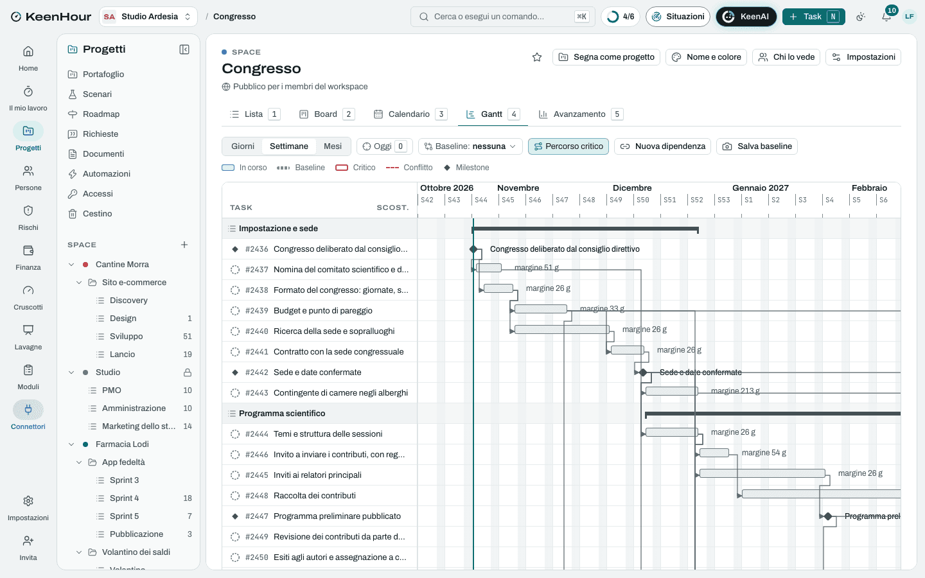Collapse the Cantine Morra space

coord(71,265)
